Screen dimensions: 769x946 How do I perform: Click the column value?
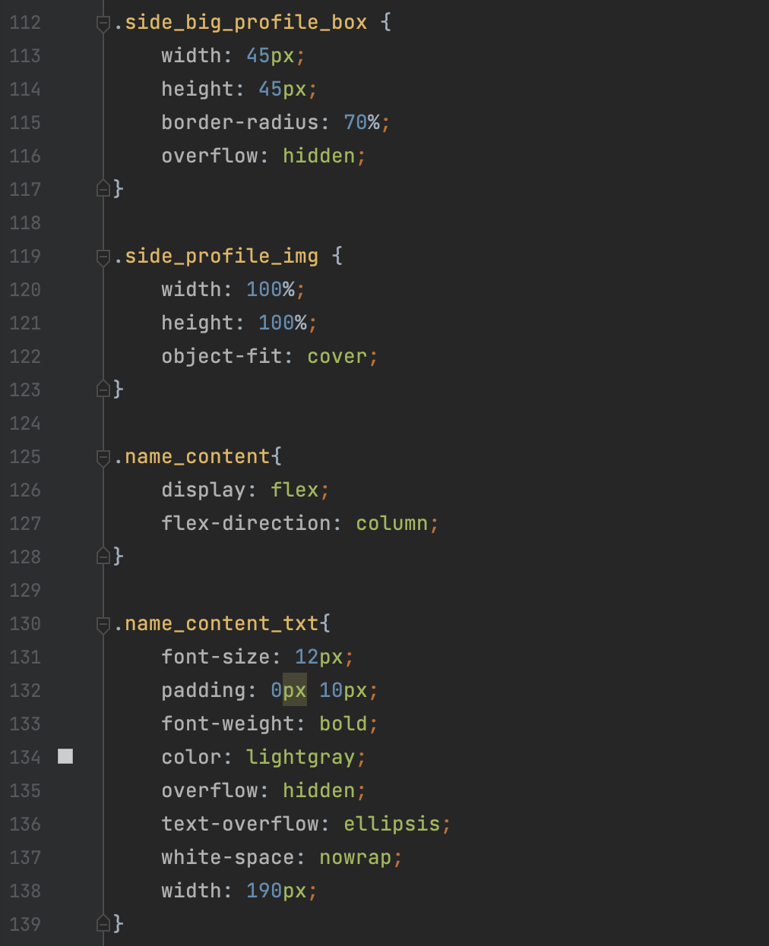(392, 523)
